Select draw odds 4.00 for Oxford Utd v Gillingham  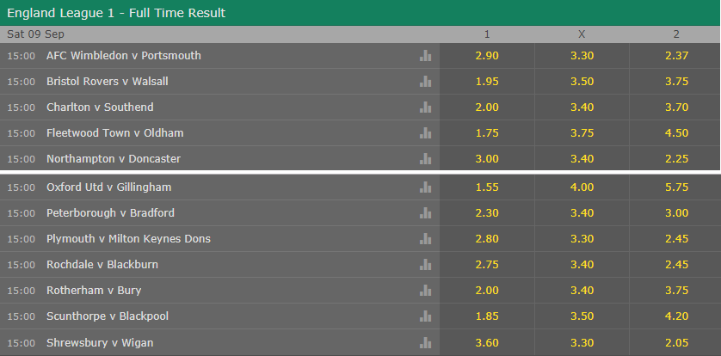[582, 187]
